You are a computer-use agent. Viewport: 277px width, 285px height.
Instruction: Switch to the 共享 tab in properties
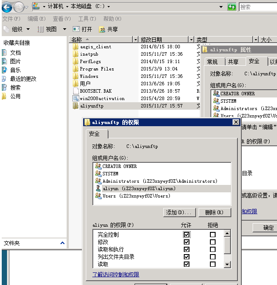tap(233, 62)
